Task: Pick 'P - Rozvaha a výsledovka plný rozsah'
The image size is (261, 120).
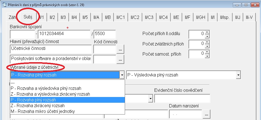Action: [x=46, y=88]
